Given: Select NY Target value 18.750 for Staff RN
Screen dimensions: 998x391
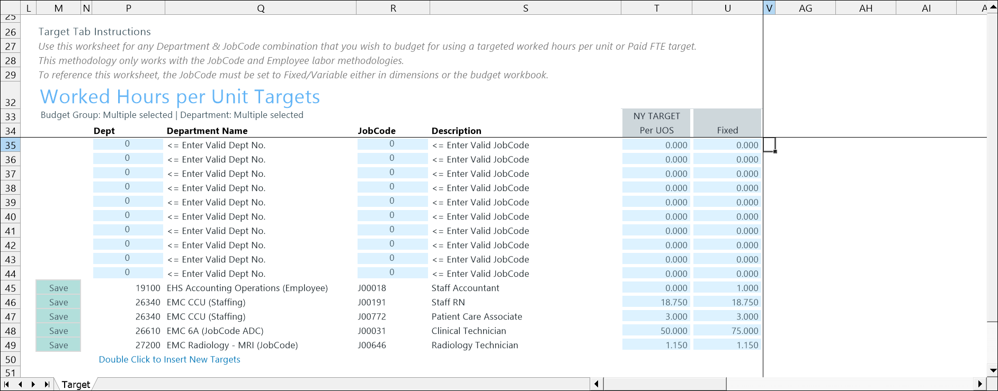Looking at the screenshot, I should click(x=656, y=302).
